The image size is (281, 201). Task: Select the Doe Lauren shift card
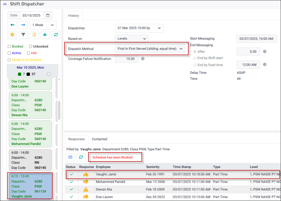[x=30, y=84]
